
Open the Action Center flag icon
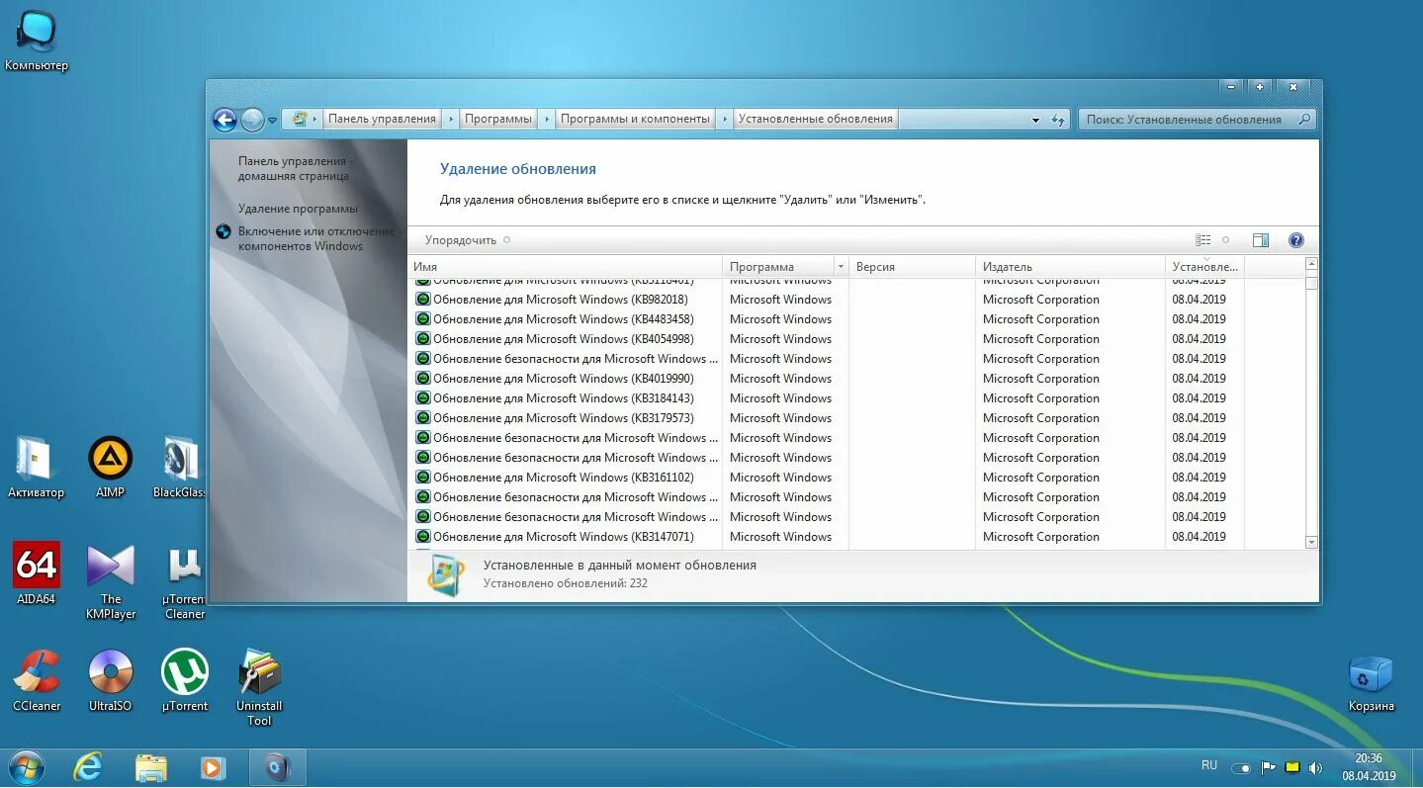[1268, 767]
